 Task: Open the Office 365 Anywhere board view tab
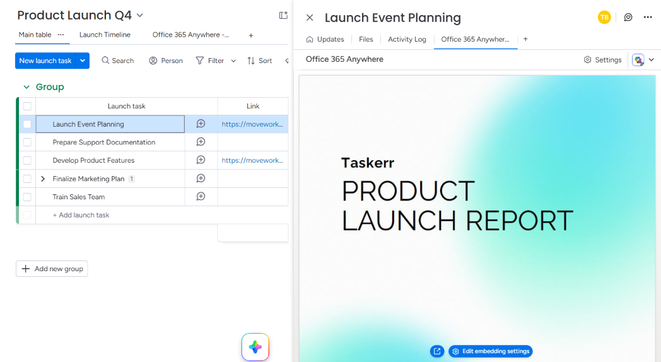point(190,35)
